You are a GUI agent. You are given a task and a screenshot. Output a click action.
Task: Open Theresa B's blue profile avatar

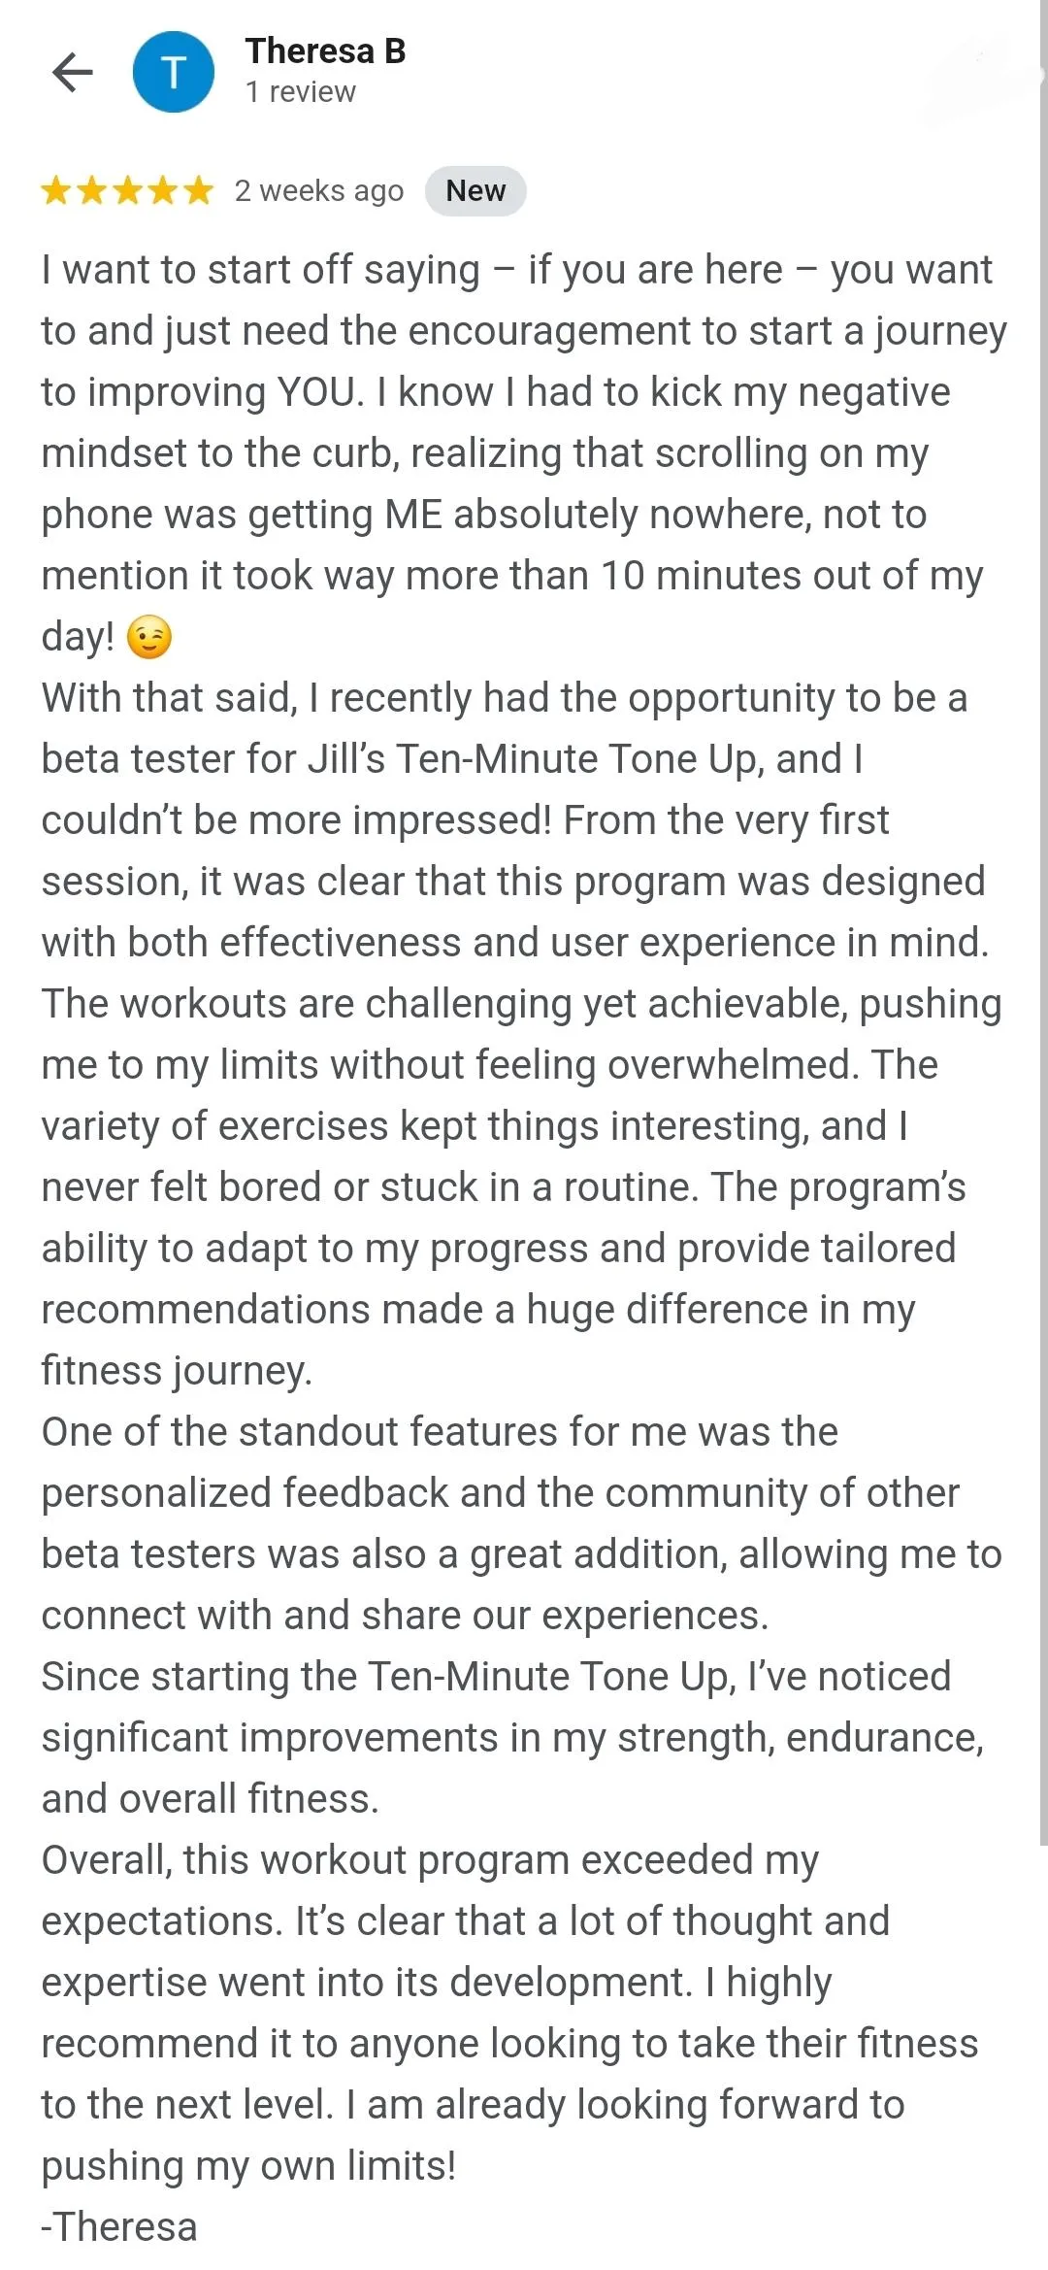[x=174, y=72]
